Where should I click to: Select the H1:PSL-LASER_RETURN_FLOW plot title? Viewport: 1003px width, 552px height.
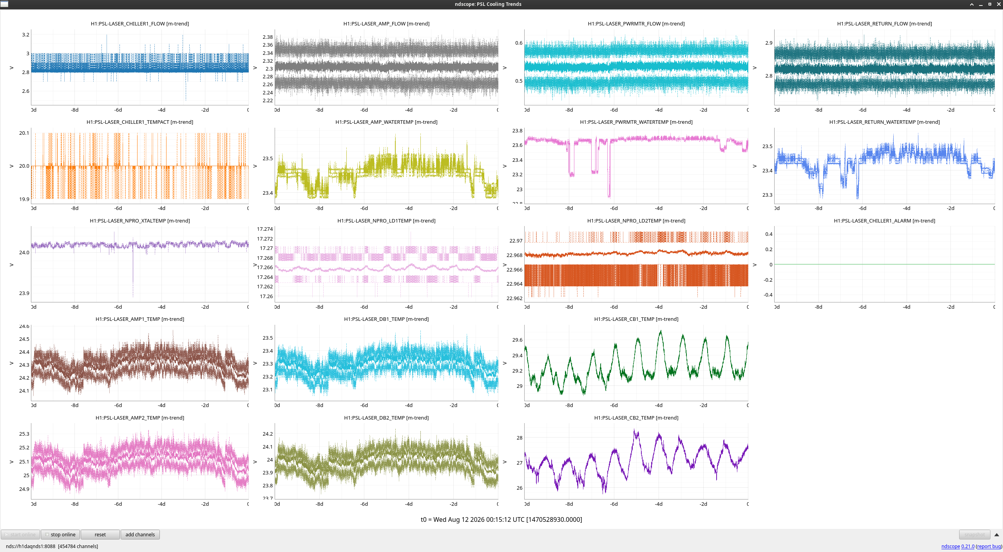[x=884, y=24]
